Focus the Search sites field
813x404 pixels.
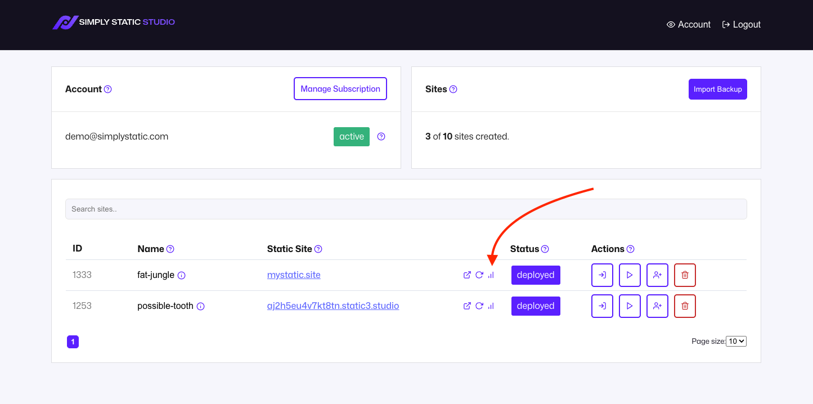tap(406, 209)
